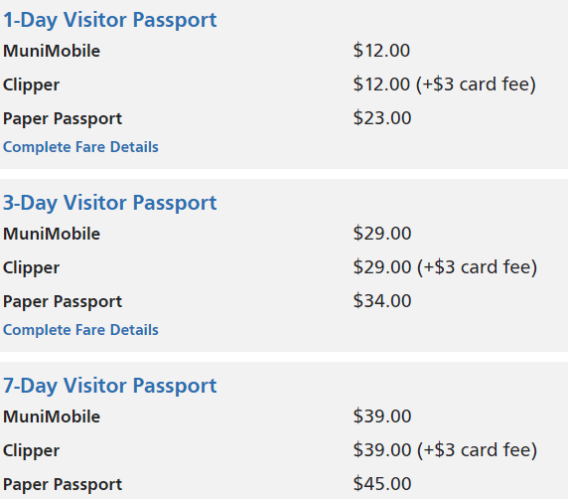
Task: Click Complete Fare Details under 1-Day passport
Action: (x=80, y=147)
